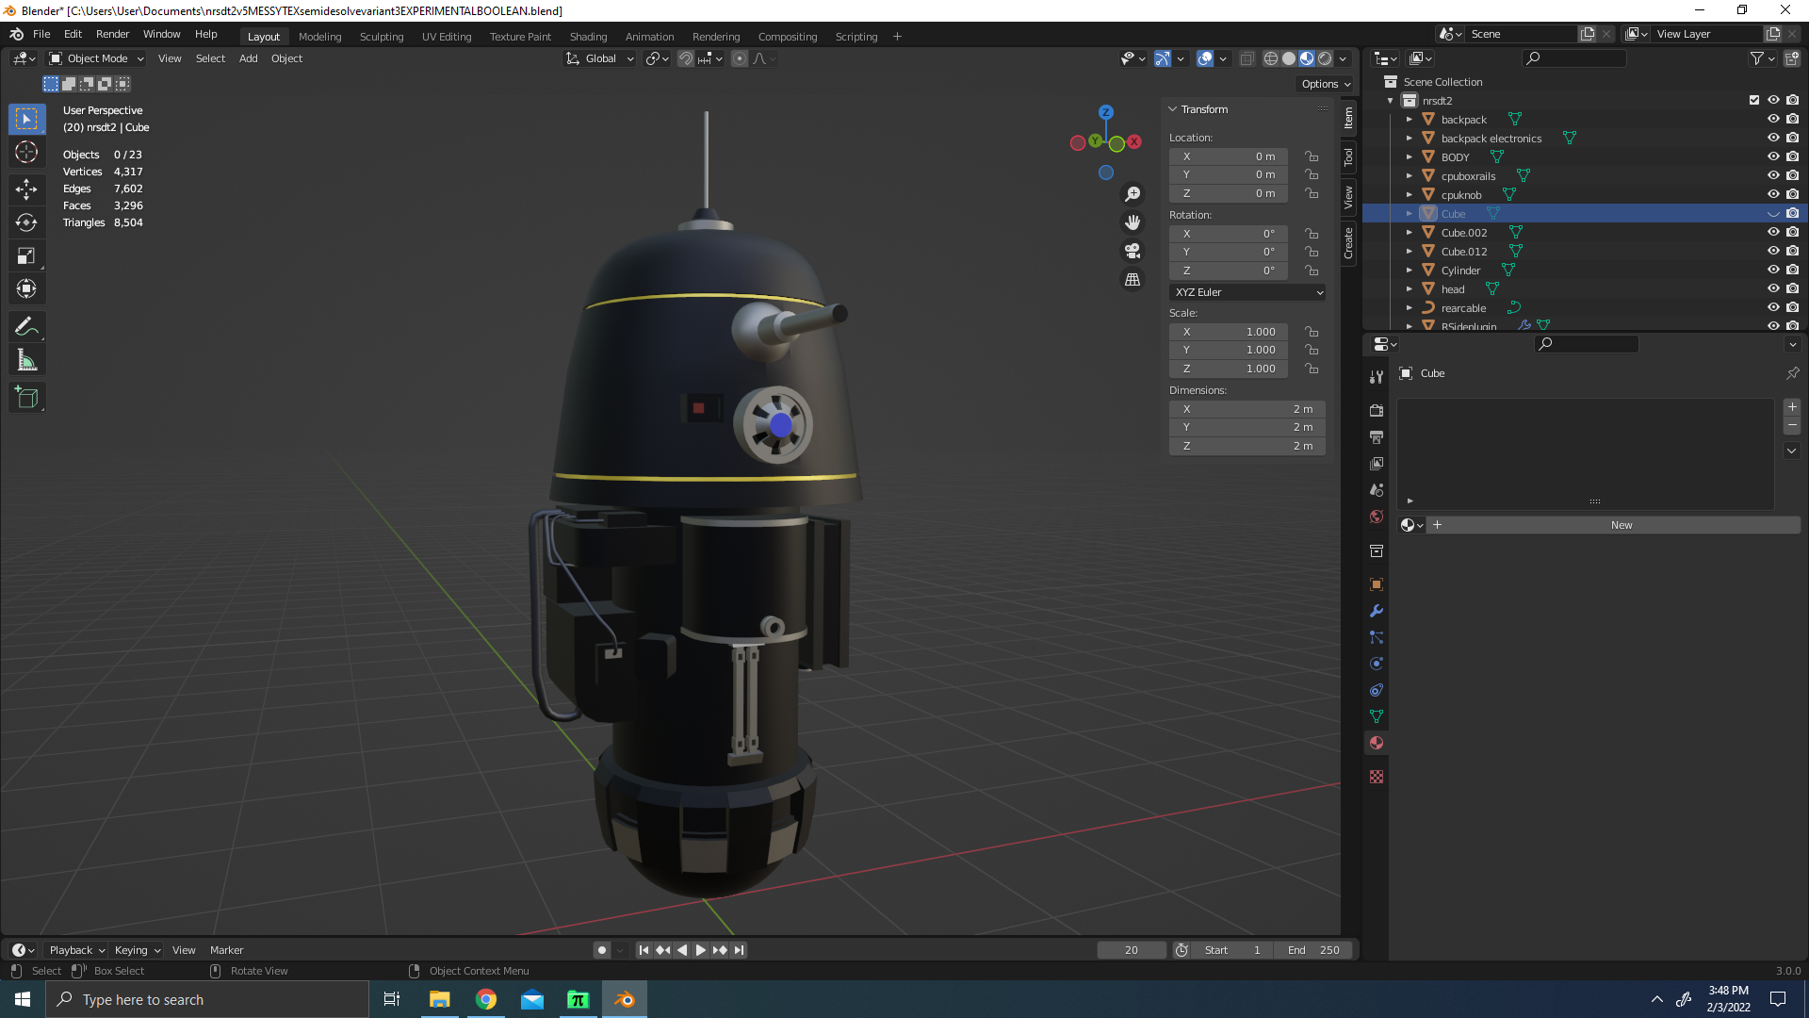Click the Marker menu in timeline
The height and width of the screenshot is (1018, 1809).
(x=226, y=950)
